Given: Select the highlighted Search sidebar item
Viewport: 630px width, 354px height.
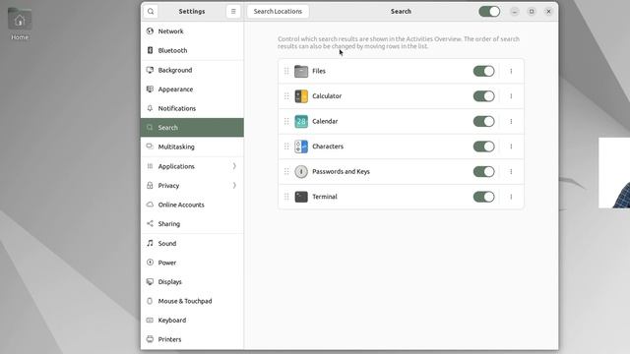Looking at the screenshot, I should pyautogui.click(x=192, y=128).
